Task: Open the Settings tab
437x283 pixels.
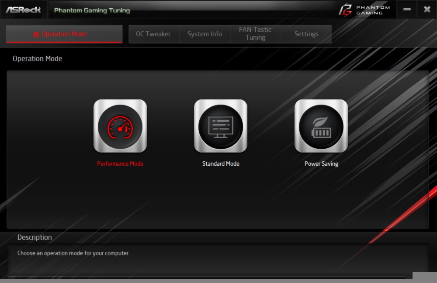Action: click(x=306, y=34)
